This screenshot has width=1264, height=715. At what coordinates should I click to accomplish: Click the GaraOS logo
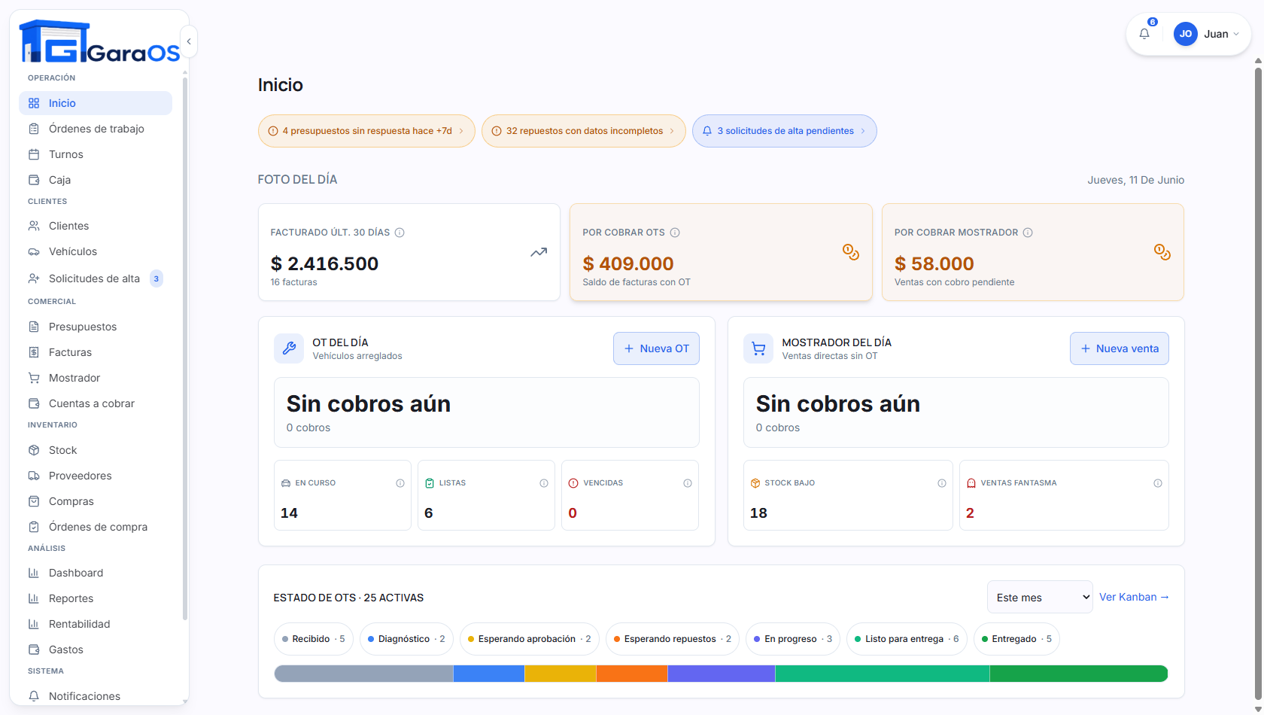coord(100,41)
